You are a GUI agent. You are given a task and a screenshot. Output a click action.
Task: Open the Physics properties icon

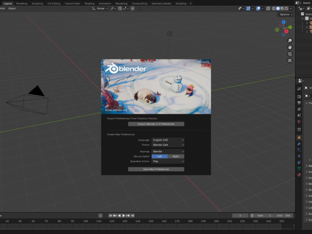299,156
